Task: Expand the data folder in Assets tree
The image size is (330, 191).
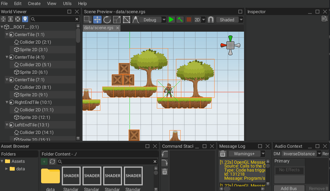Action: click(x=7, y=169)
